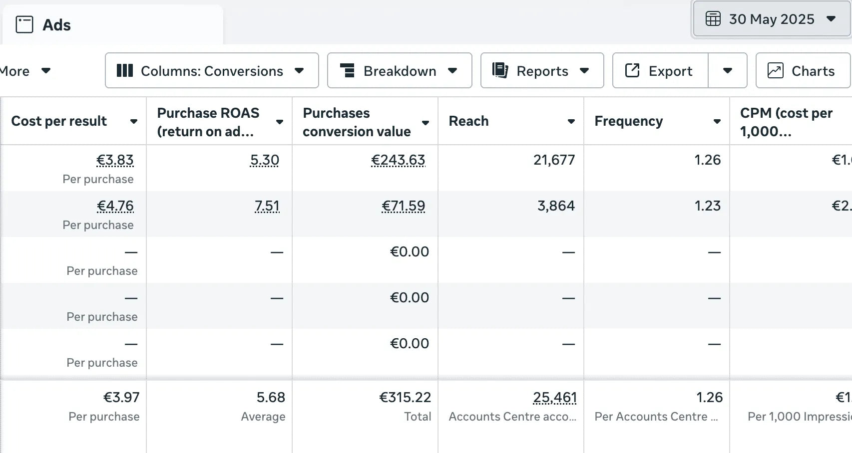This screenshot has height=453, width=852.
Task: Open the Ads tab
Action: pos(56,25)
